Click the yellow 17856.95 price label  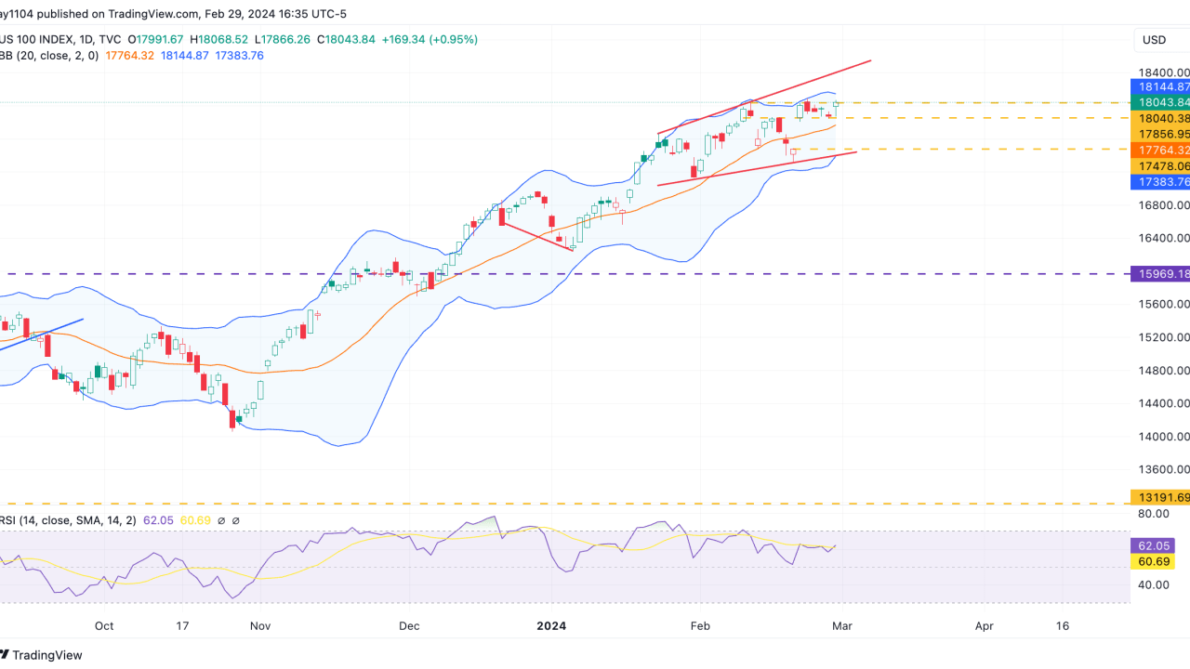1159,134
